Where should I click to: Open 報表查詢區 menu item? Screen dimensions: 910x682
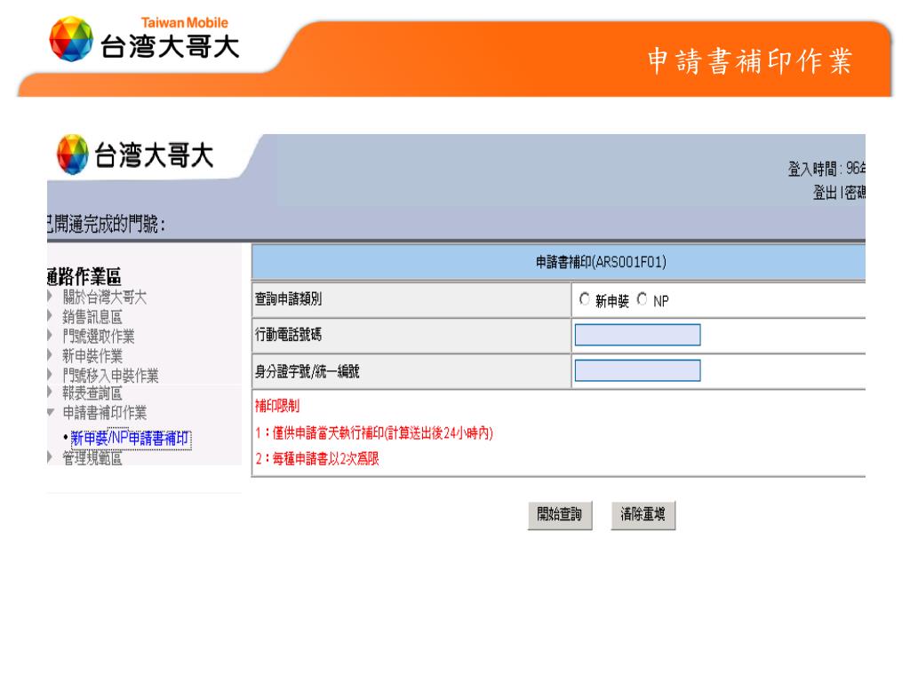point(92,393)
